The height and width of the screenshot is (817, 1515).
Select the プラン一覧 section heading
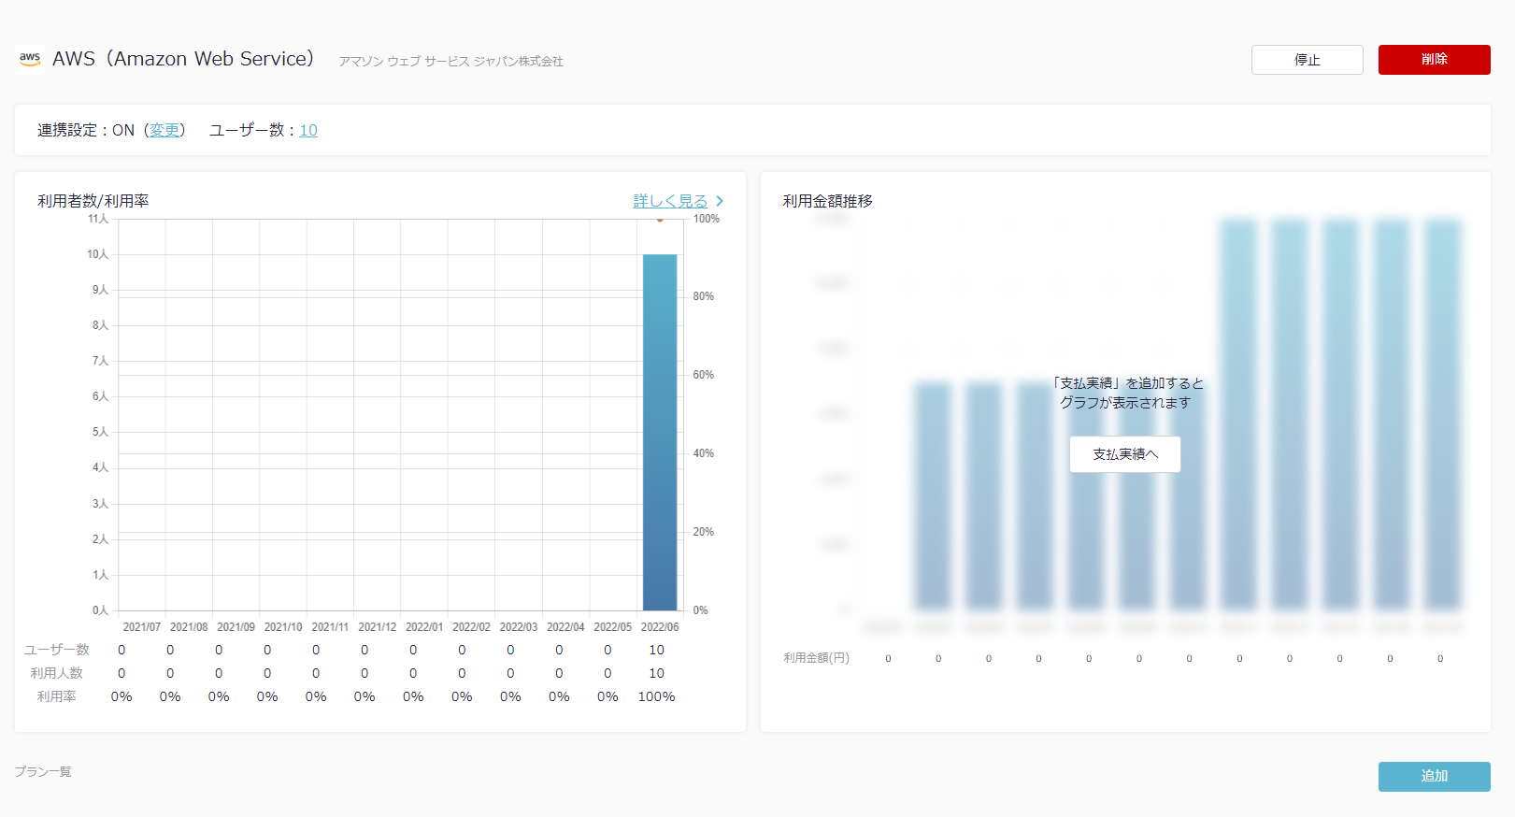43,772
